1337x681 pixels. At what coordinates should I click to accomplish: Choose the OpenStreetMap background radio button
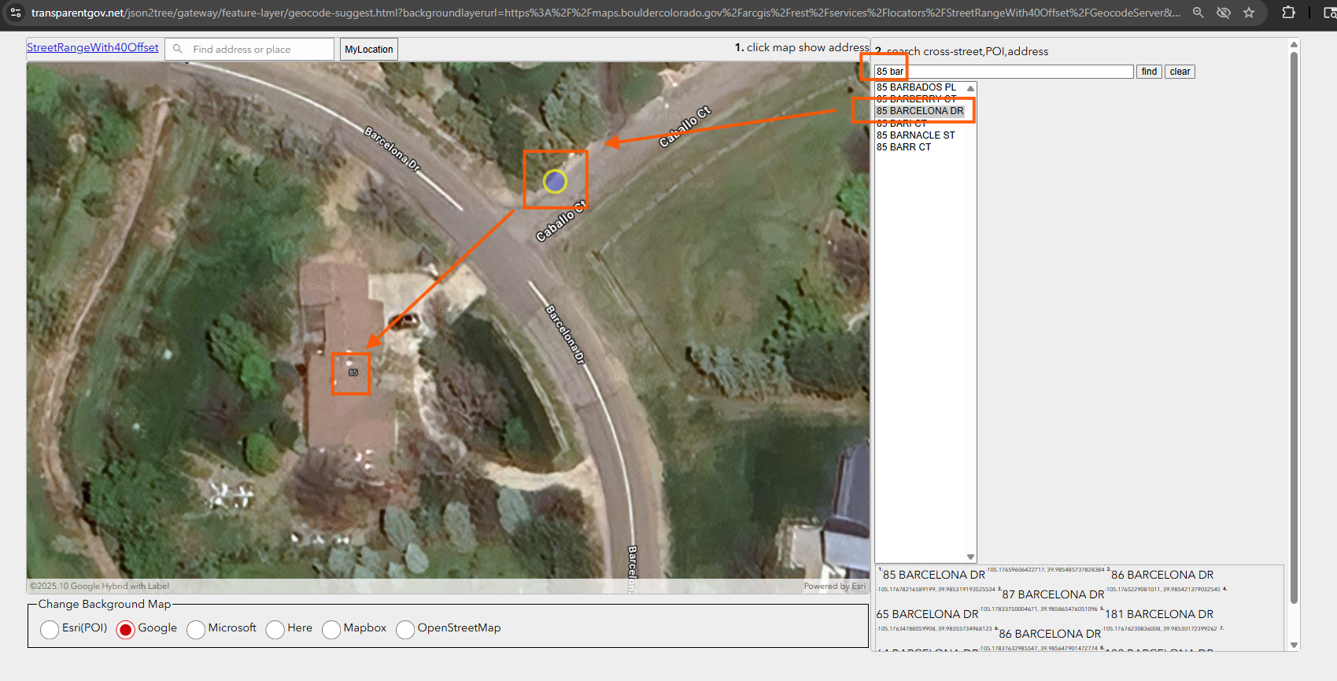click(405, 629)
